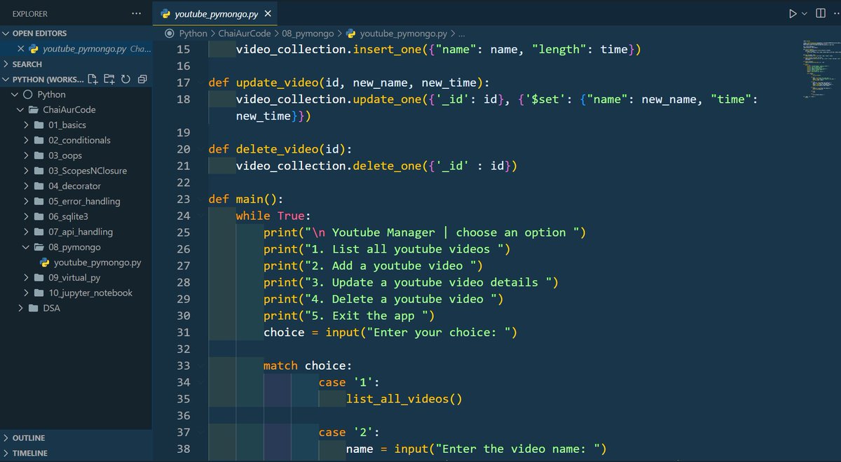Place cursor on def main() line
Viewport: 841px width, 462px height.
tap(245, 199)
